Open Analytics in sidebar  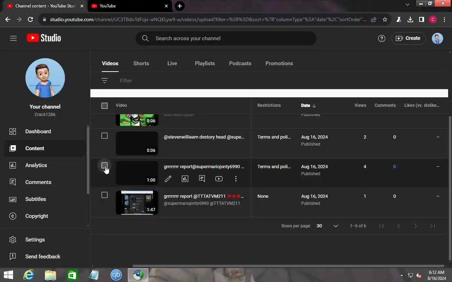tap(45, 165)
